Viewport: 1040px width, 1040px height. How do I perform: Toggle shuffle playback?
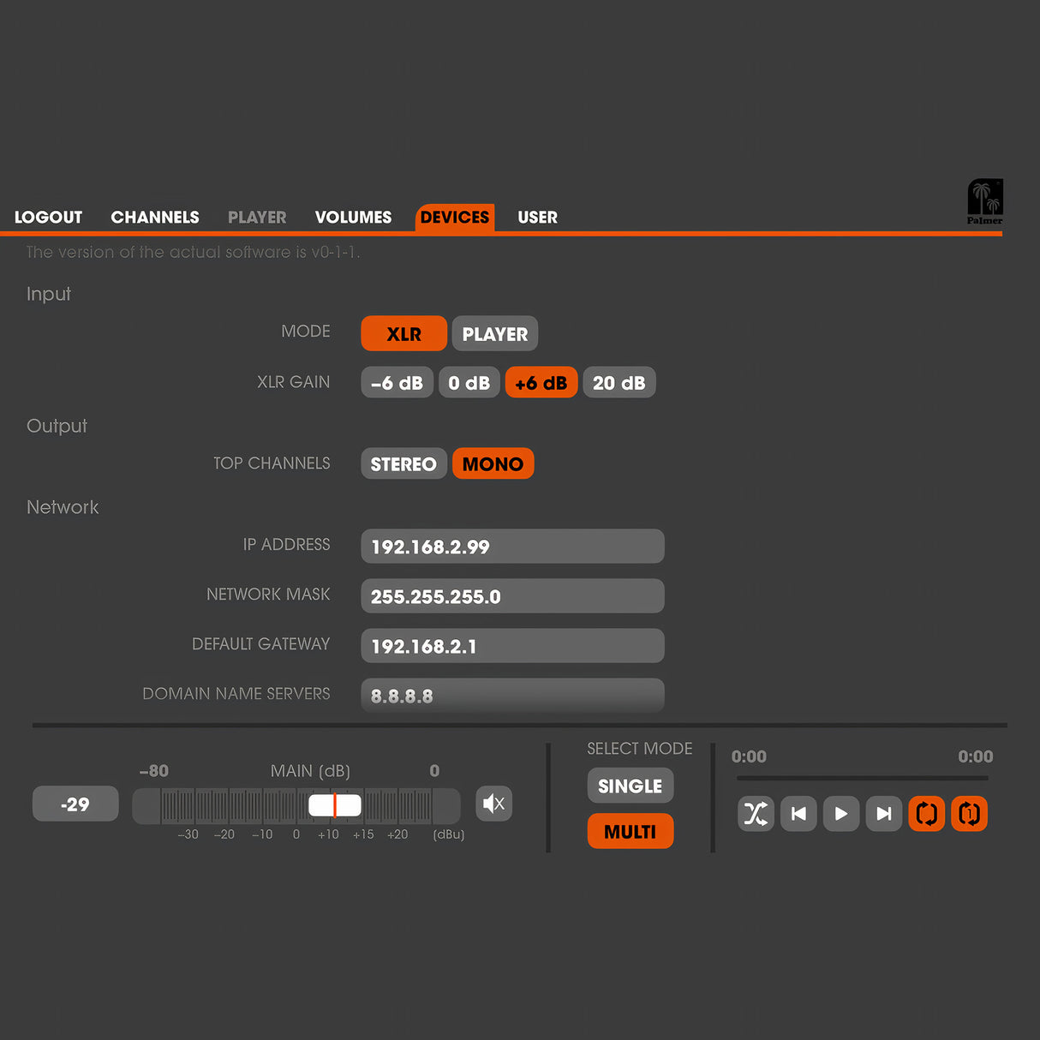(756, 813)
